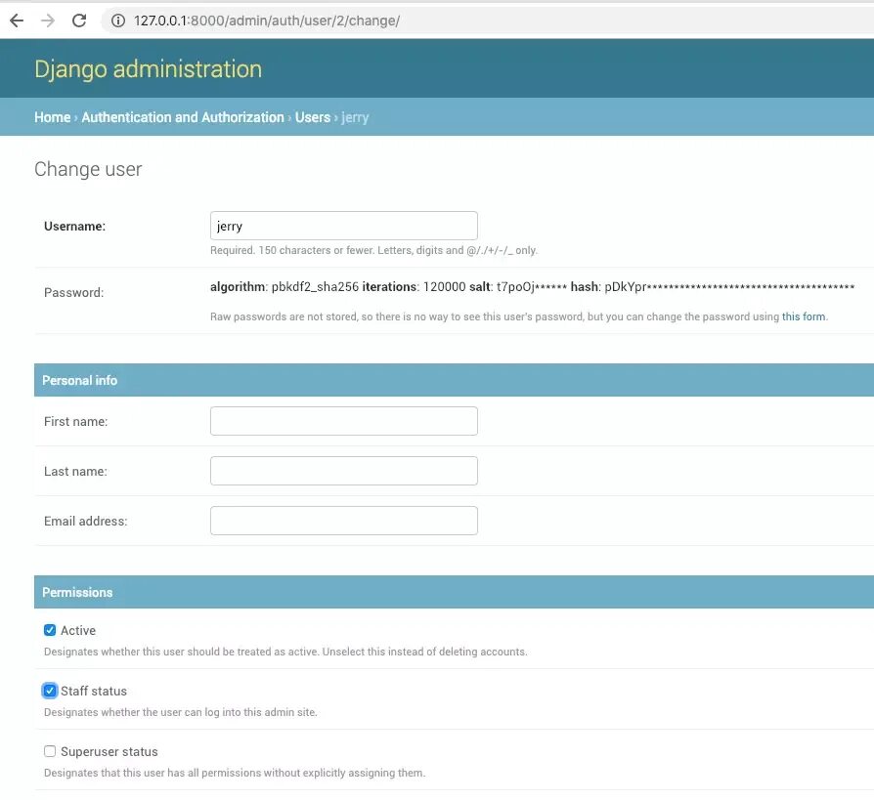The width and height of the screenshot is (874, 800).
Task: Click the Username input field
Action: [x=344, y=226]
